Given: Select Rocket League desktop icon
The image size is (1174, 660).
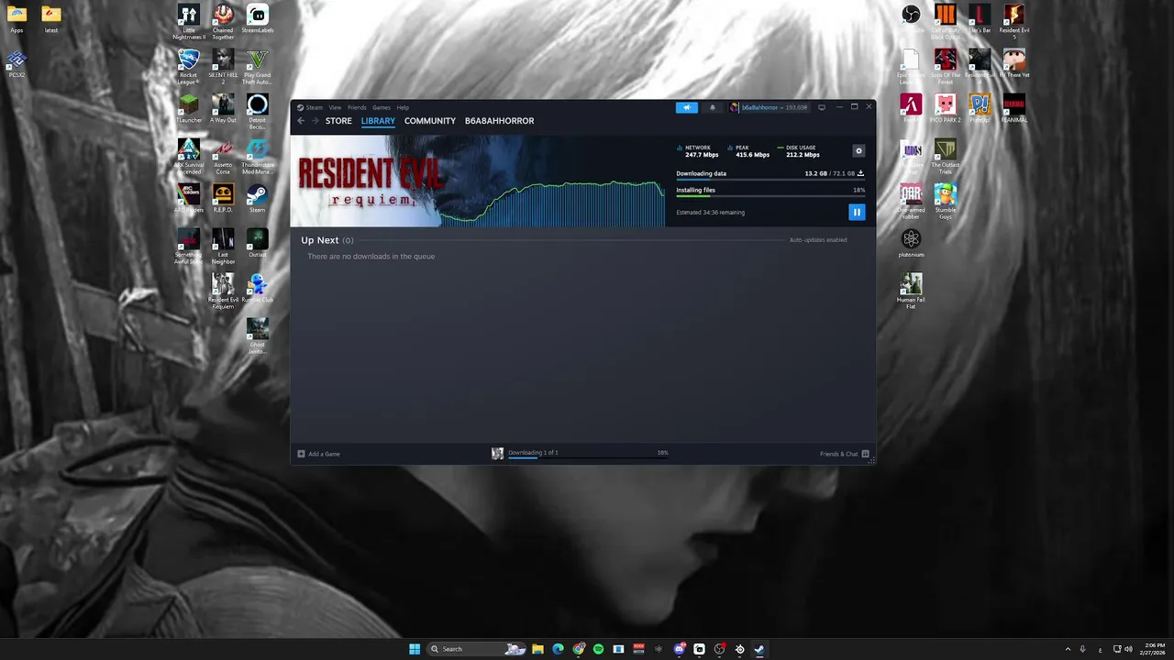Looking at the screenshot, I should [189, 67].
